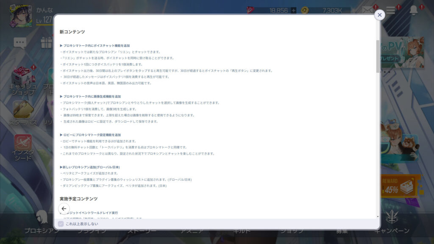Close the notice popup with the X button
This screenshot has width=434, height=244.
point(379,15)
